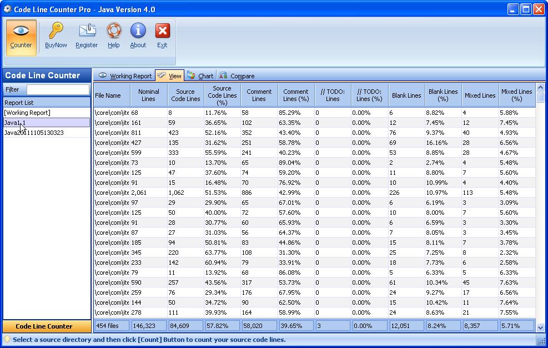Click the Blank Lines (%) cell 16.16%

(443, 143)
